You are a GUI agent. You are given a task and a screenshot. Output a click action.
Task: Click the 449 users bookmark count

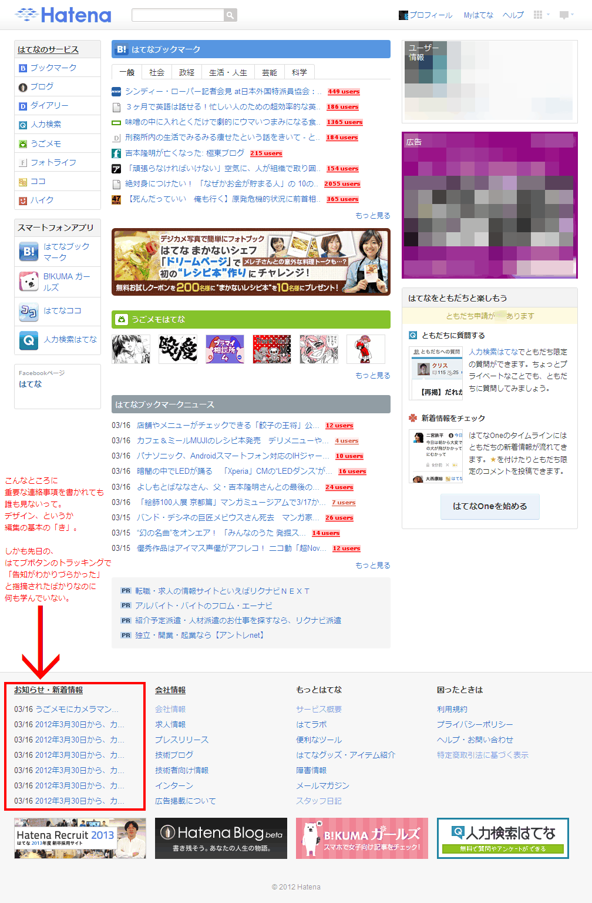click(x=344, y=92)
